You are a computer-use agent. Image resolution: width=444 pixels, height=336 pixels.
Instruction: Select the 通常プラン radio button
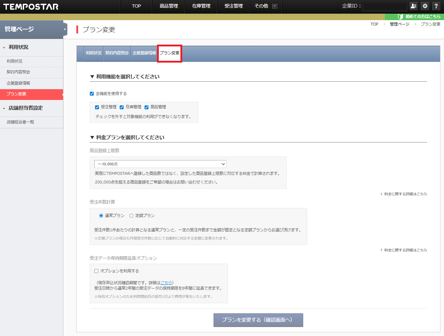point(101,216)
